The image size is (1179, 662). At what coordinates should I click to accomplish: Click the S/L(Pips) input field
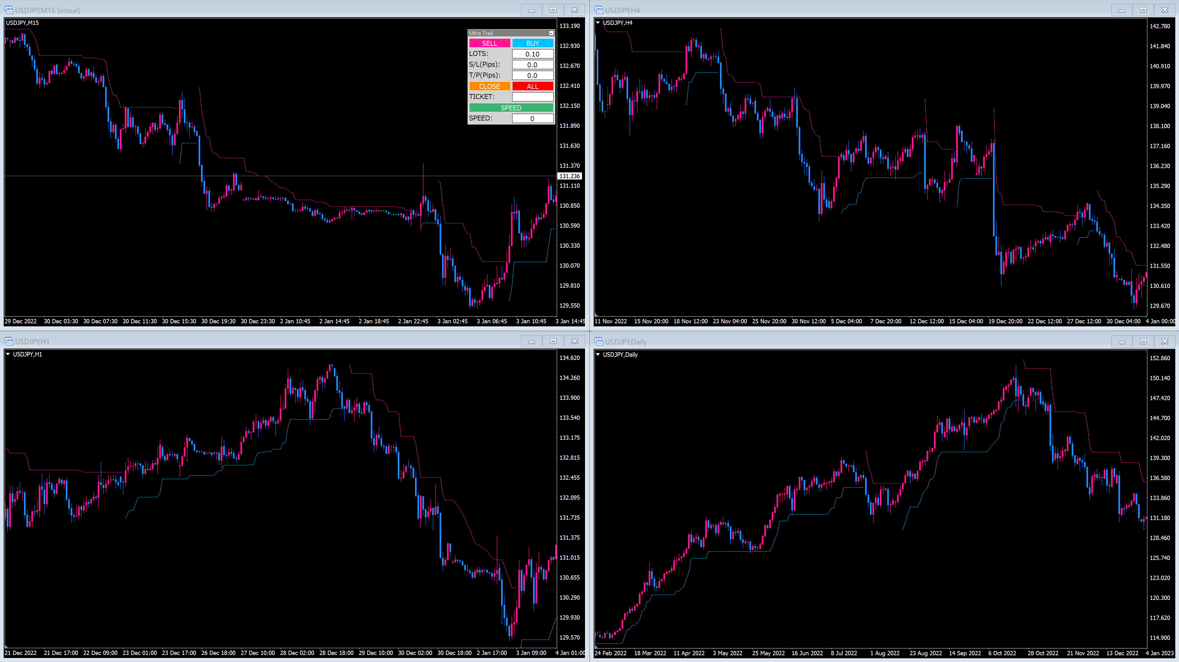(x=532, y=65)
